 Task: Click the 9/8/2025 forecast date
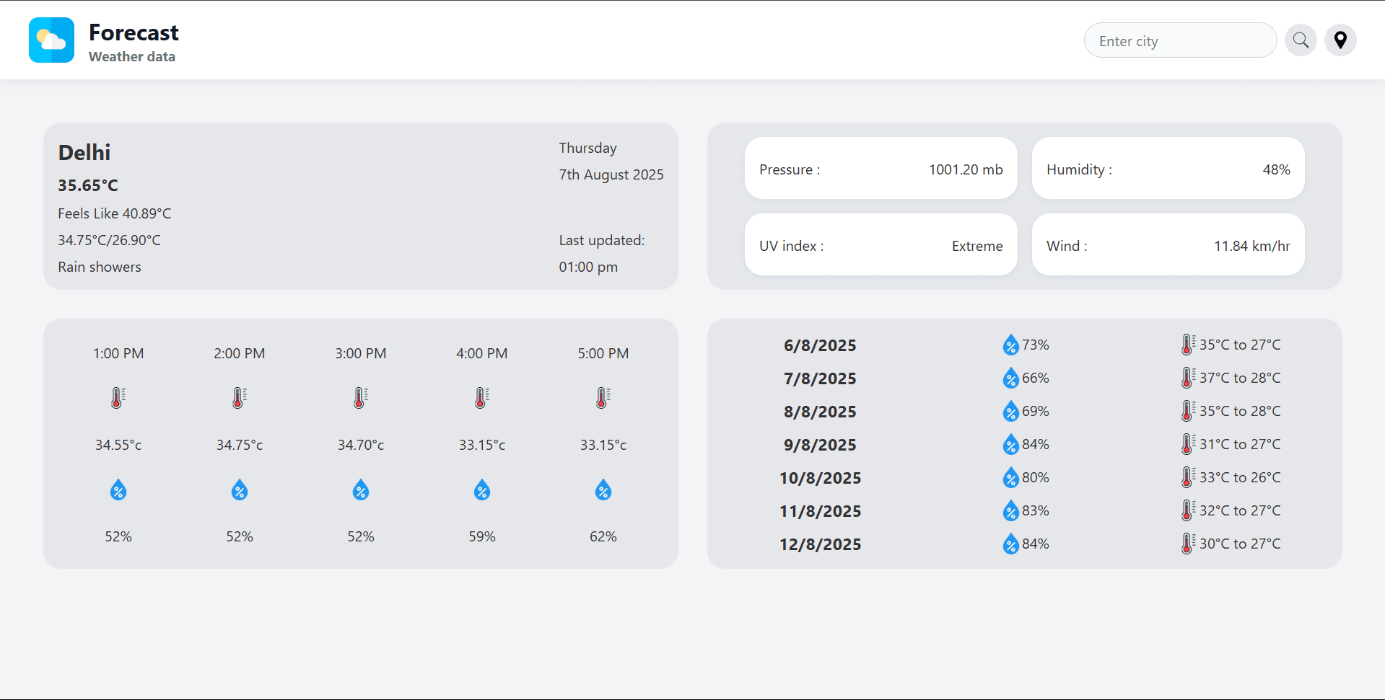point(820,445)
